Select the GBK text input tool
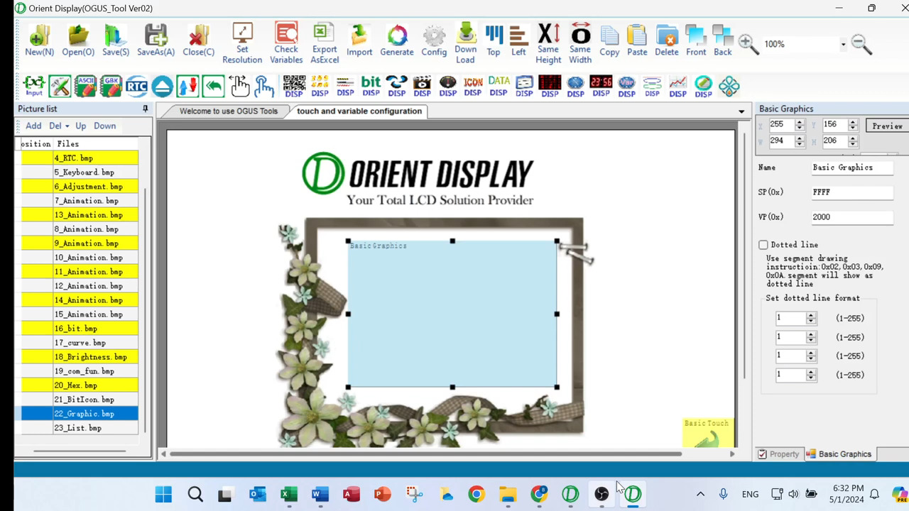This screenshot has height=511, width=909. click(x=111, y=86)
